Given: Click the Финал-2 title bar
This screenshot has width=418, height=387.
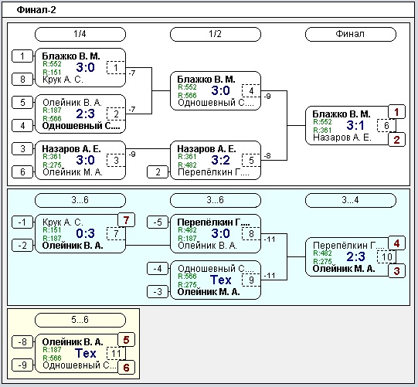Looking at the screenshot, I should 208,10.
